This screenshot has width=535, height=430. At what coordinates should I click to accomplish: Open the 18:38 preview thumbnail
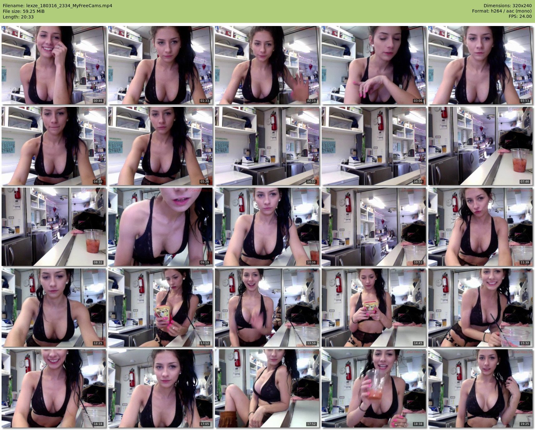[x=374, y=388]
